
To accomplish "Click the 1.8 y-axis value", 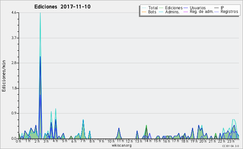I will pyautogui.click(x=14, y=88).
